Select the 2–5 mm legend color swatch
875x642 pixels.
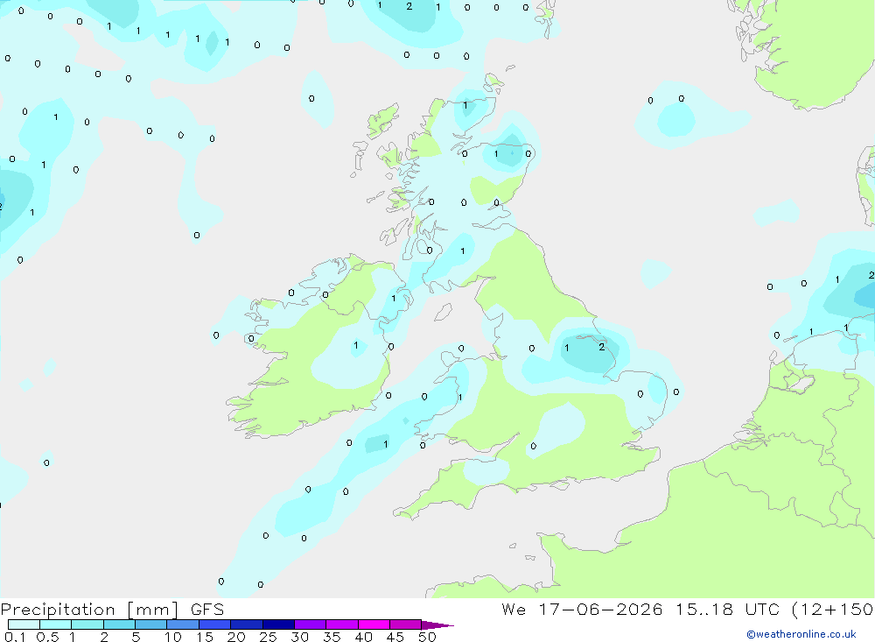point(119,624)
